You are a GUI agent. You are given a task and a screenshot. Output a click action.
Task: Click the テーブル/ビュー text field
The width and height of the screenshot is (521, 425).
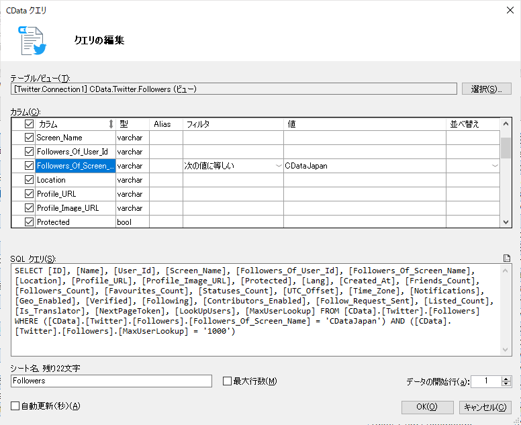pos(234,89)
